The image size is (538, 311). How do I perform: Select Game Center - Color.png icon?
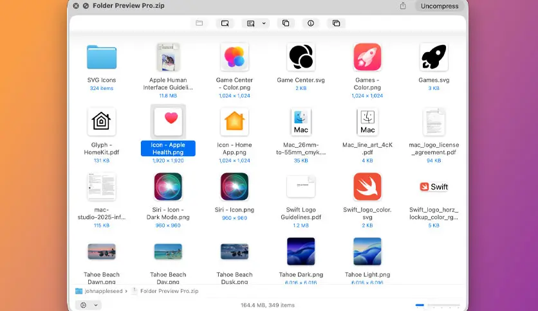click(234, 57)
